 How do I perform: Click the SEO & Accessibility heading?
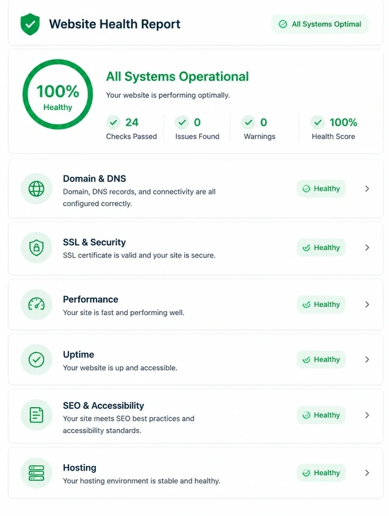[103, 405]
